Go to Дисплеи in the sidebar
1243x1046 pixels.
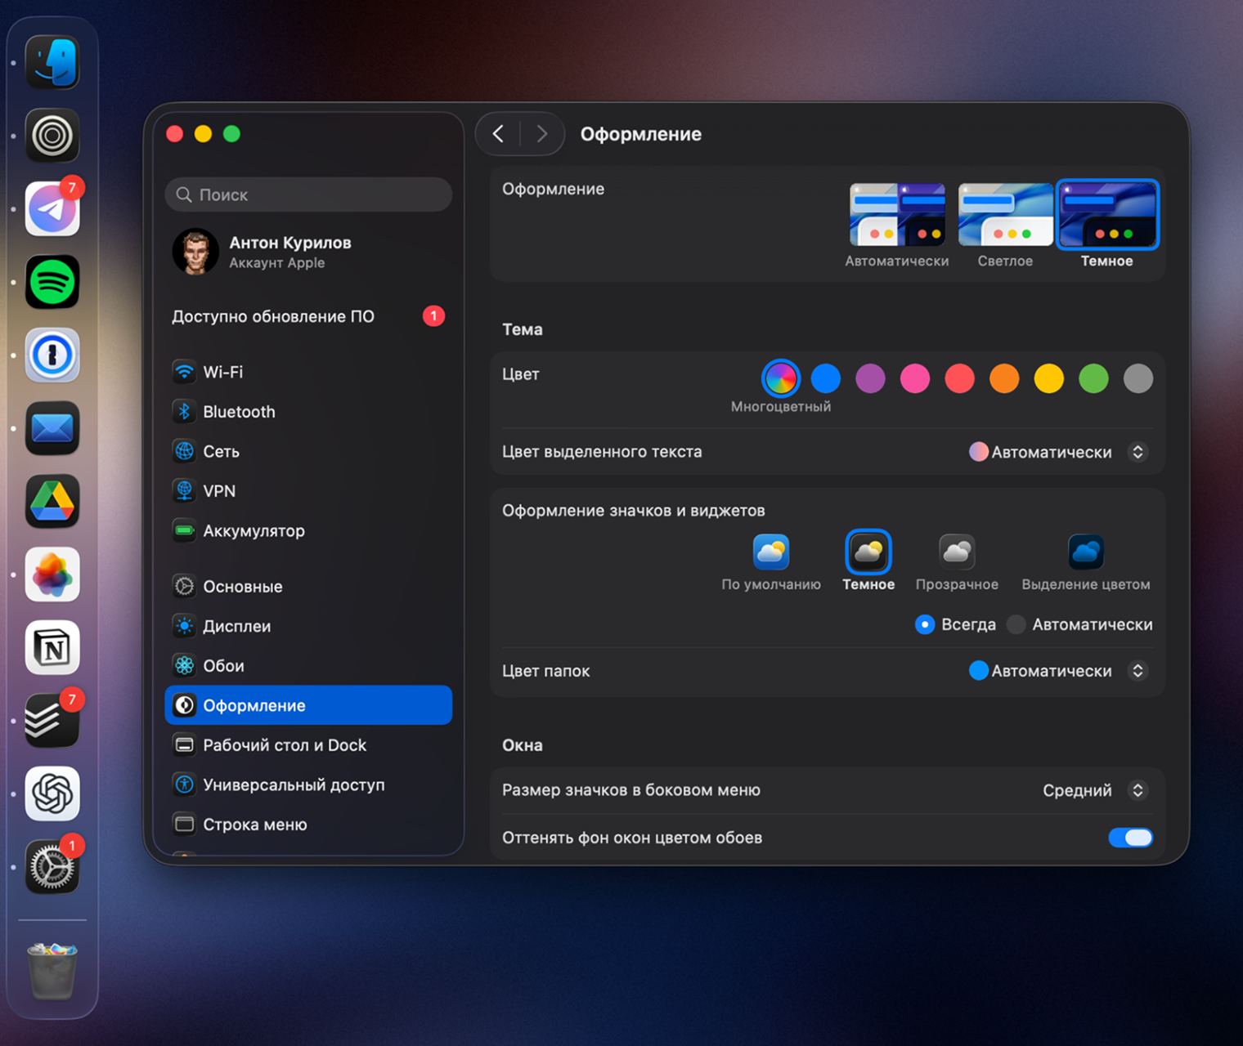[x=236, y=626]
